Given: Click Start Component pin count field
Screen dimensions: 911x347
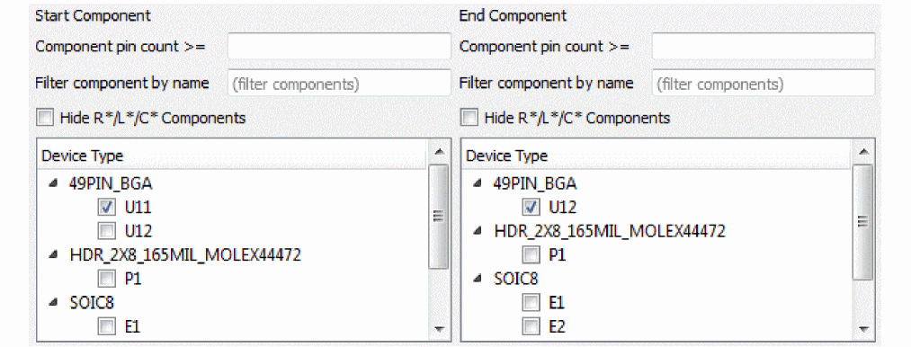Looking at the screenshot, I should [339, 46].
